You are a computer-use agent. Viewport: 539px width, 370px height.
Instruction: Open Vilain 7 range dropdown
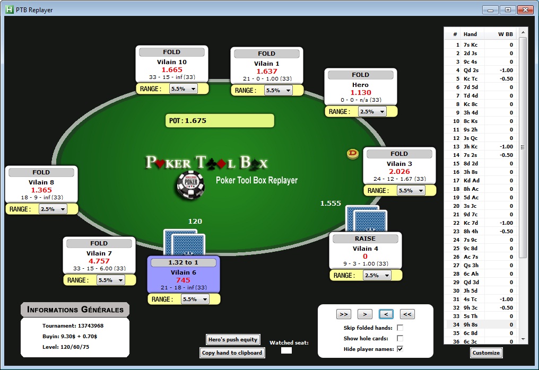click(110, 280)
